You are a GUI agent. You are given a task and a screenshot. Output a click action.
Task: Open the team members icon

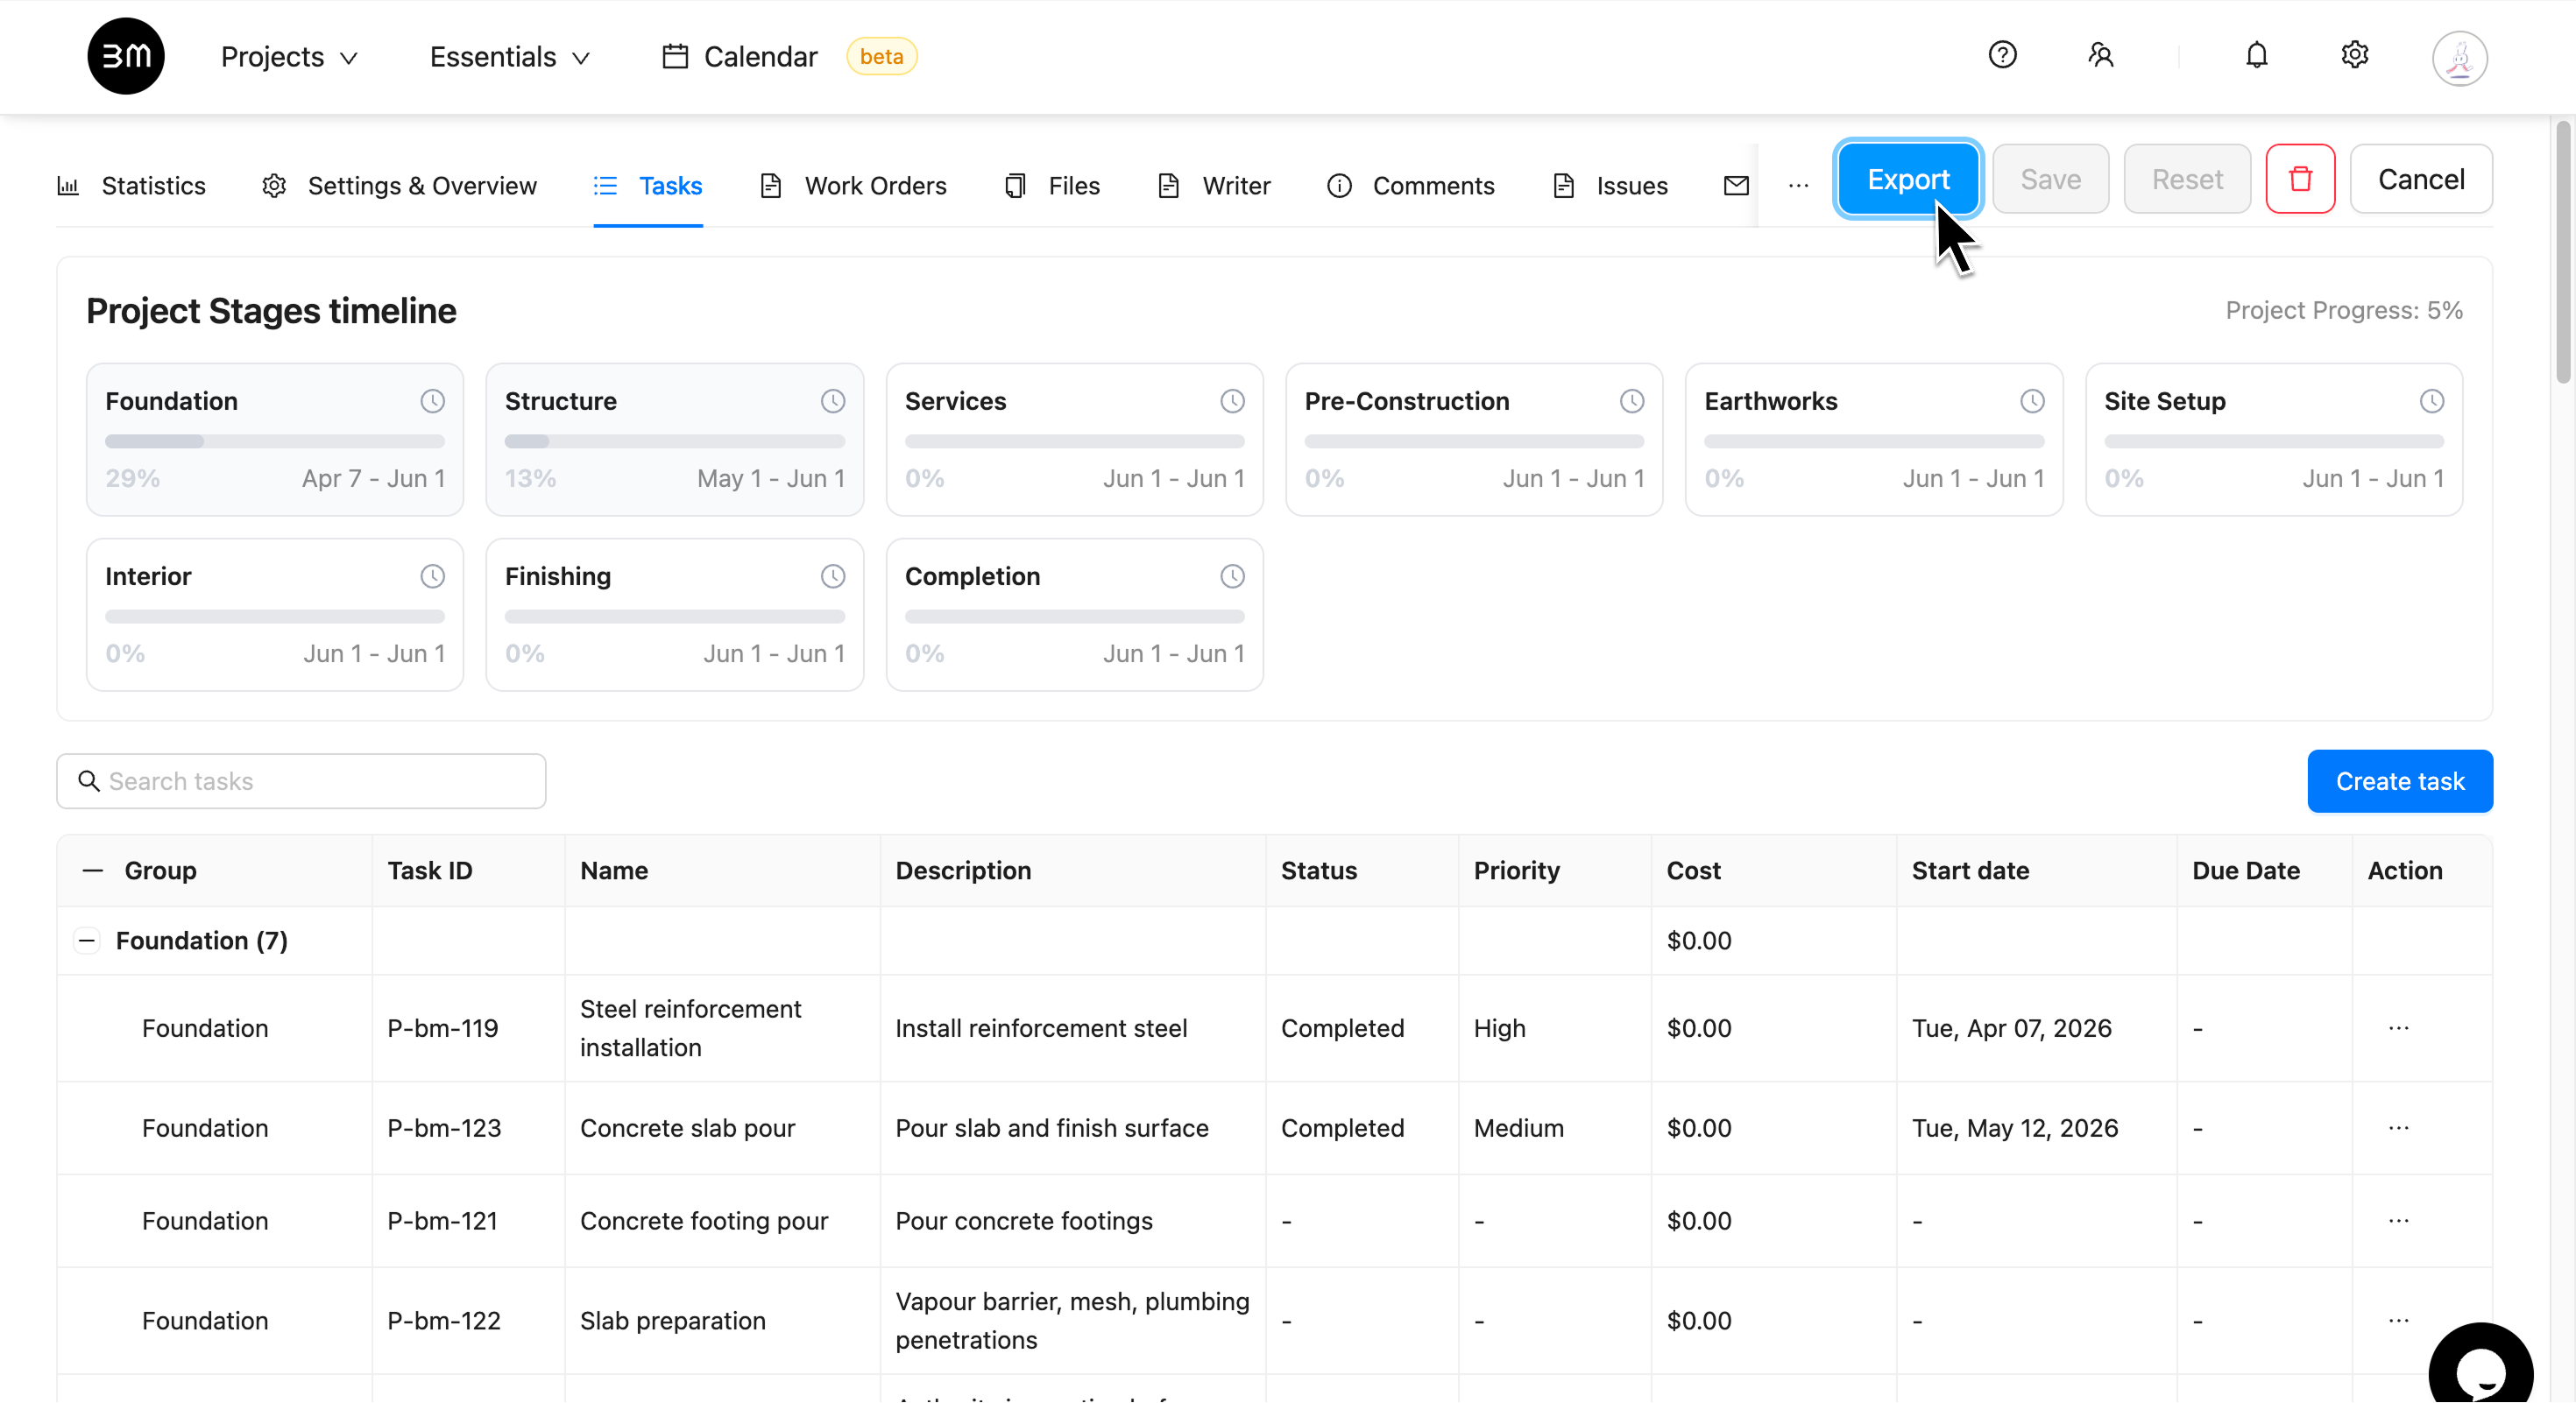click(x=2100, y=55)
